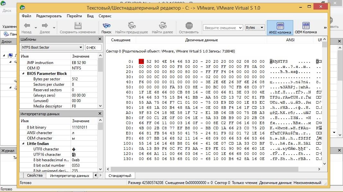Close the Интерпретатор данных panel

(100, 114)
